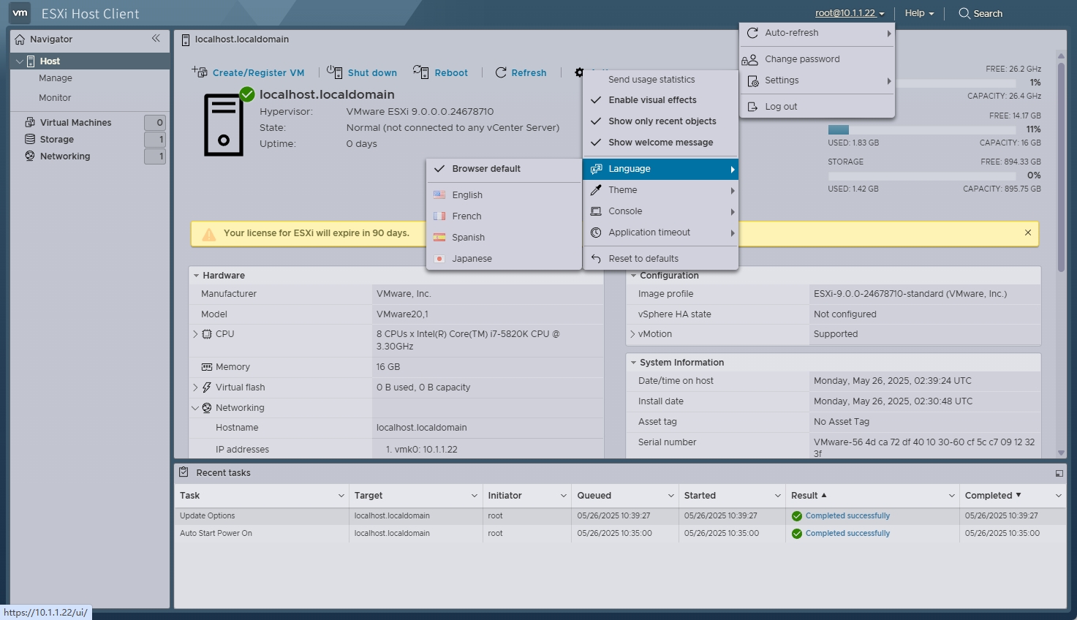This screenshot has width=1077, height=620.
Task: Select Japanese from the language list
Action: (x=472, y=259)
